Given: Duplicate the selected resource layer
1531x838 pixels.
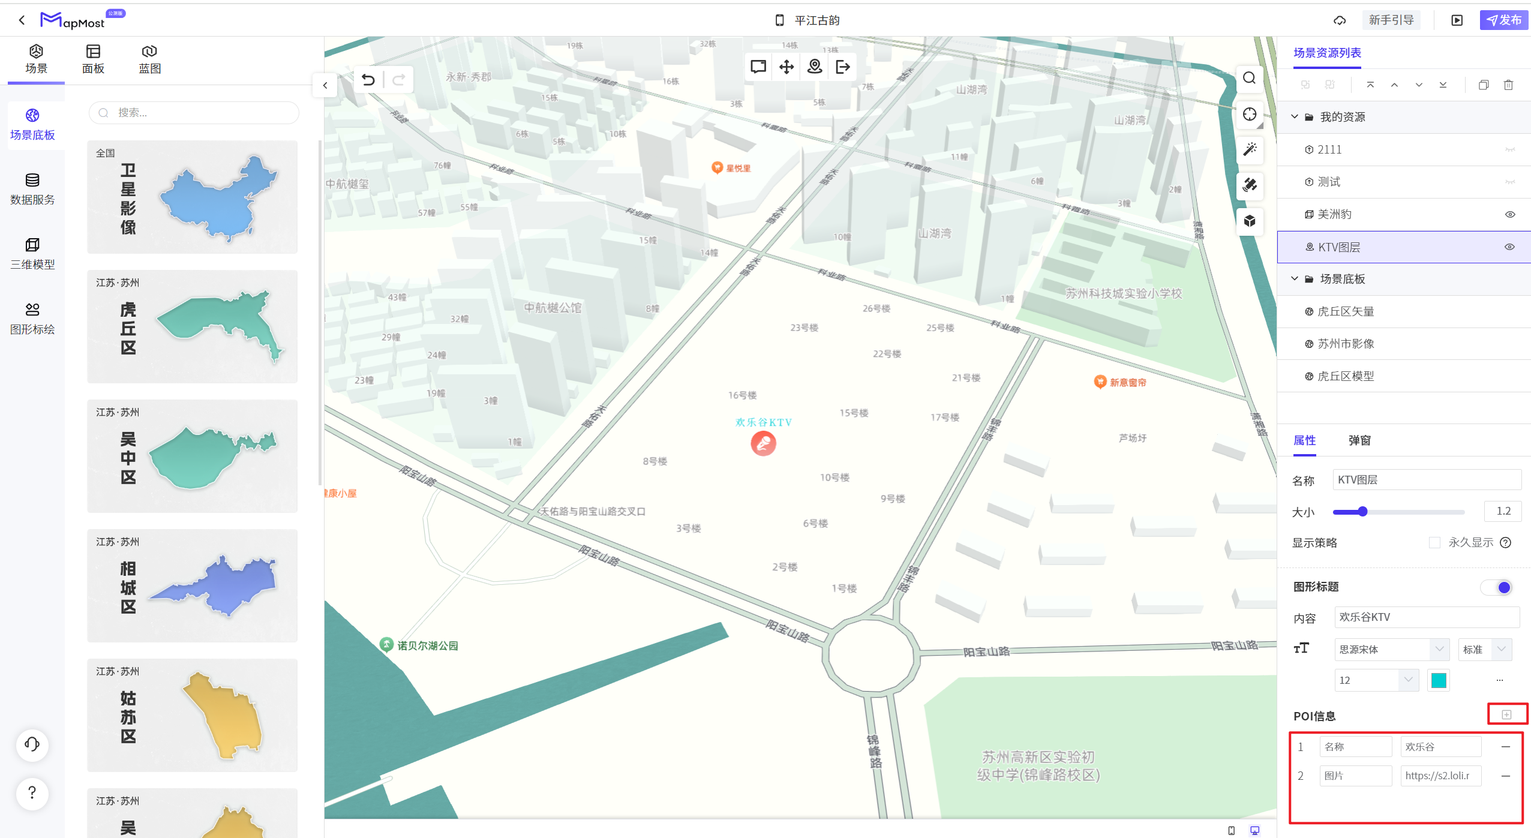Looking at the screenshot, I should (x=1484, y=85).
